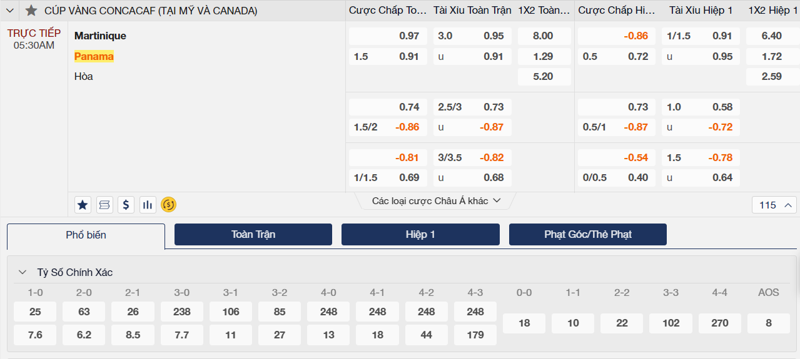The image size is (800, 359).
Task: Choose AOS correct score odds 8
Action: pyautogui.click(x=769, y=323)
